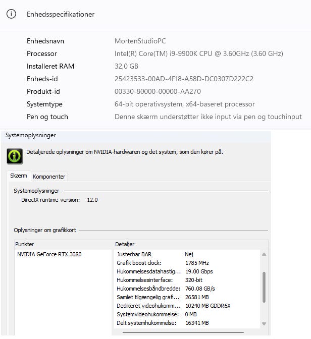Click the Processor label
311x339 pixels.
click(x=42, y=53)
